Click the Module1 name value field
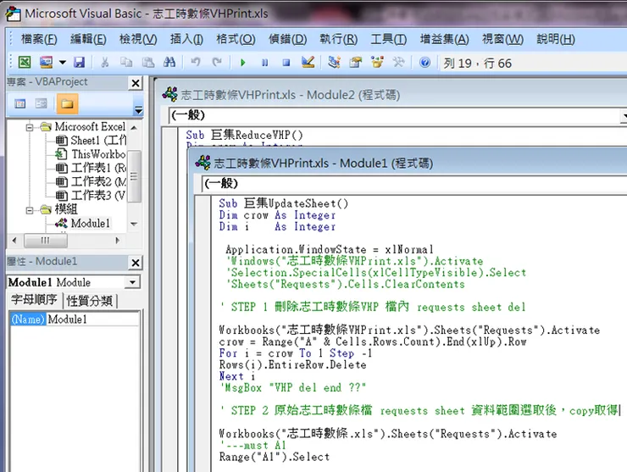 pos(93,319)
